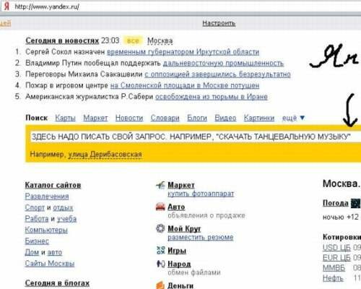
Task: Click the ночью +12 forecast text
Action: [341, 217]
